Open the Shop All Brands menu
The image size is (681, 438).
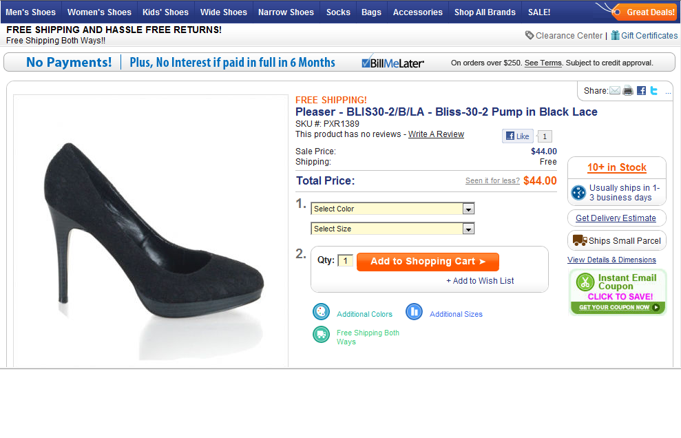click(x=485, y=12)
